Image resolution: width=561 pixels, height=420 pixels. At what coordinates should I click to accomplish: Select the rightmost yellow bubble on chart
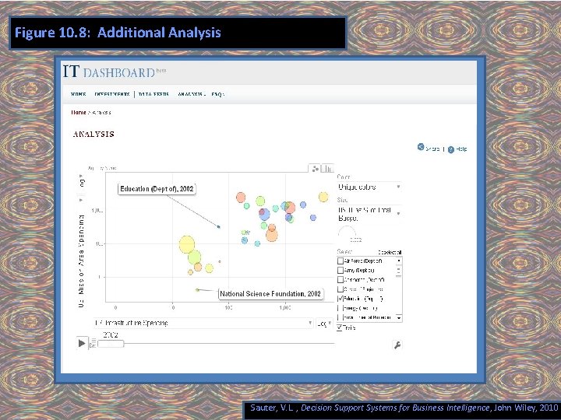click(323, 197)
